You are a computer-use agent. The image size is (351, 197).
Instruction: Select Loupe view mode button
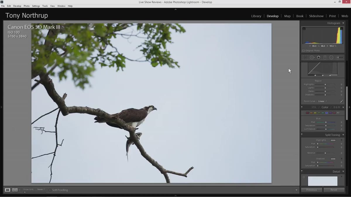pos(8,190)
